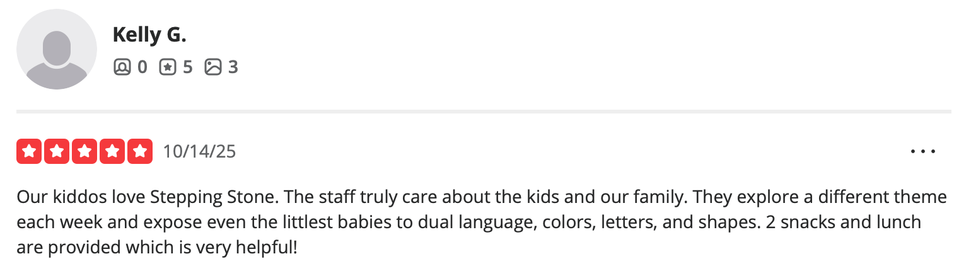The width and height of the screenshot is (971, 266).
Task: Click the reviews star badge icon
Action: (167, 67)
